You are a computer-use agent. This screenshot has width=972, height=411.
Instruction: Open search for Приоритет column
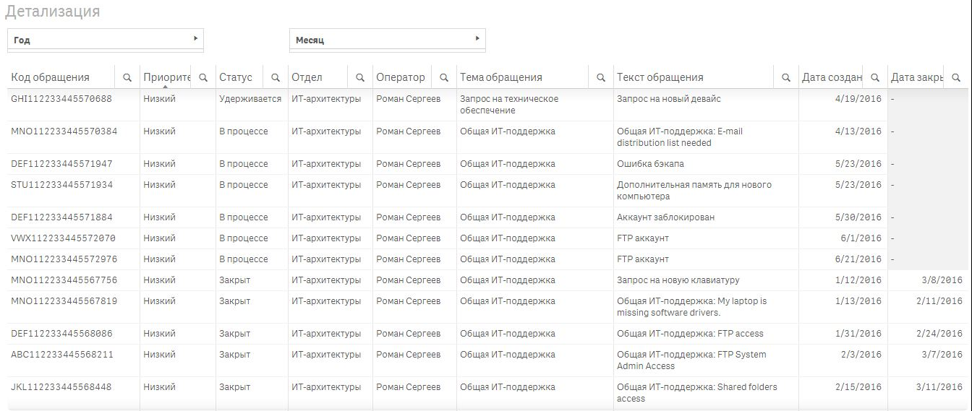tap(203, 78)
